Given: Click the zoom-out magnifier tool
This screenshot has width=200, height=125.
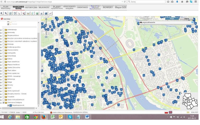Looking at the screenshot, I should click(x=6, y=13).
